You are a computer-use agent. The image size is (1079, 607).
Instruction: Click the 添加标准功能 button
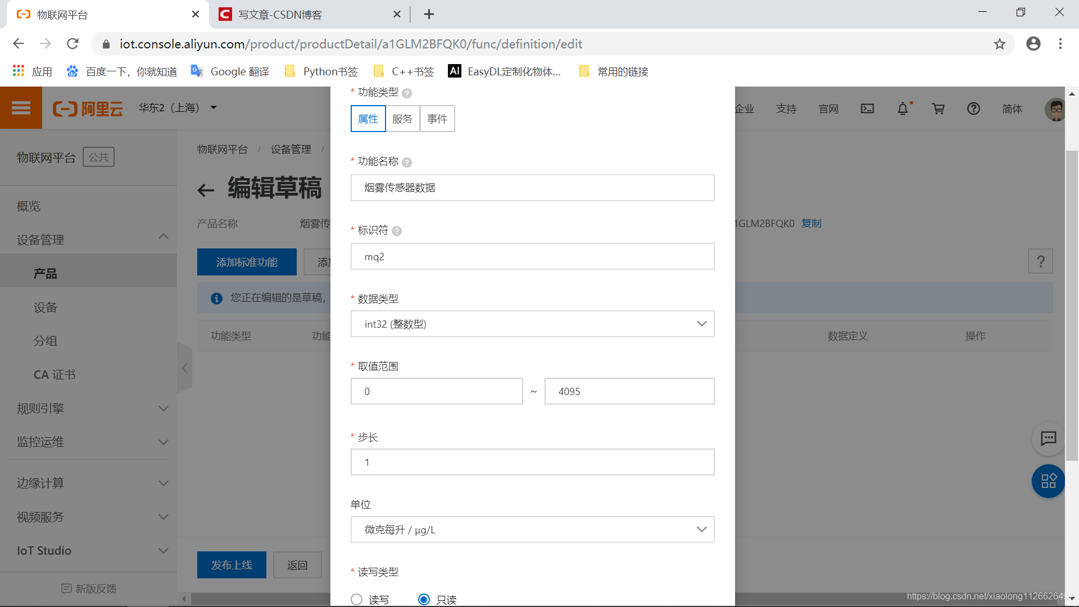point(247,262)
